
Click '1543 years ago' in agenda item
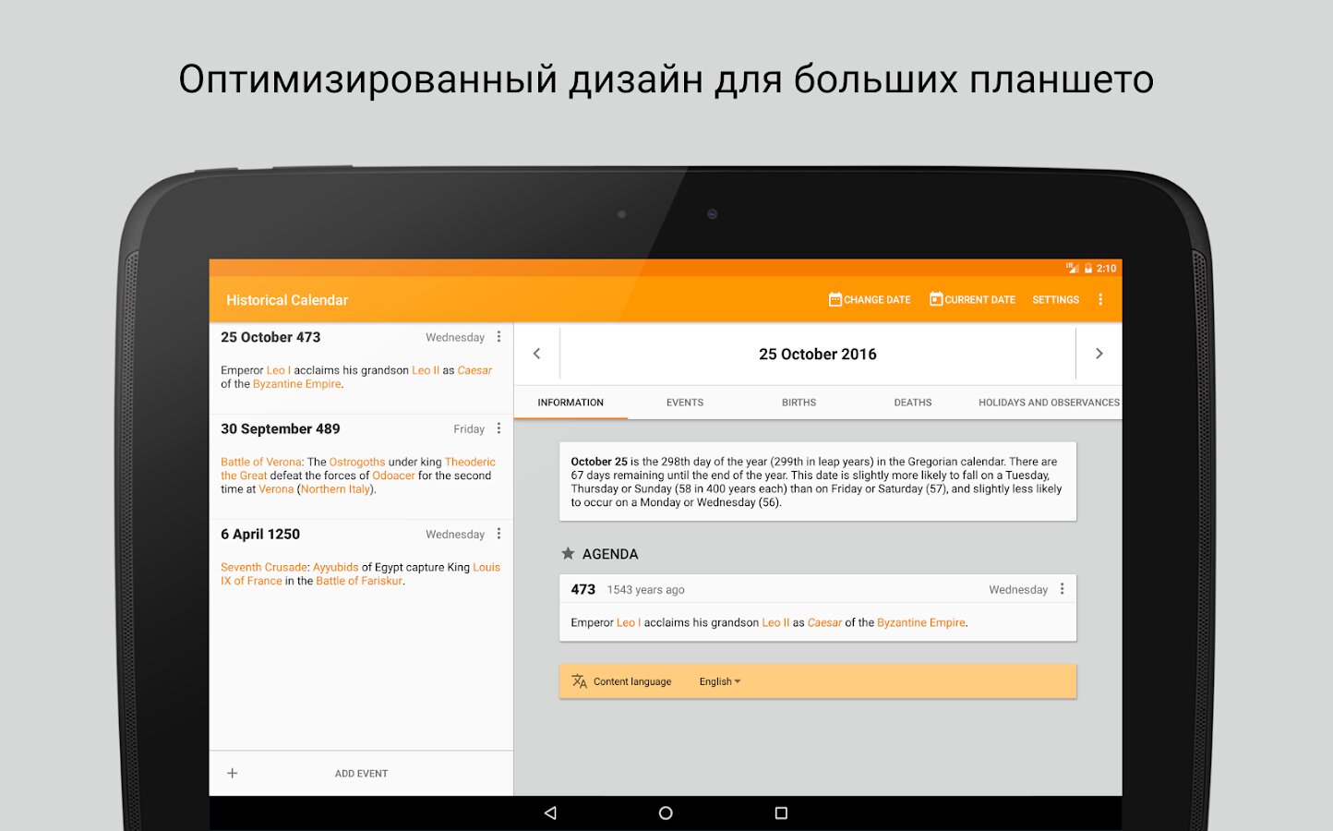(x=645, y=590)
